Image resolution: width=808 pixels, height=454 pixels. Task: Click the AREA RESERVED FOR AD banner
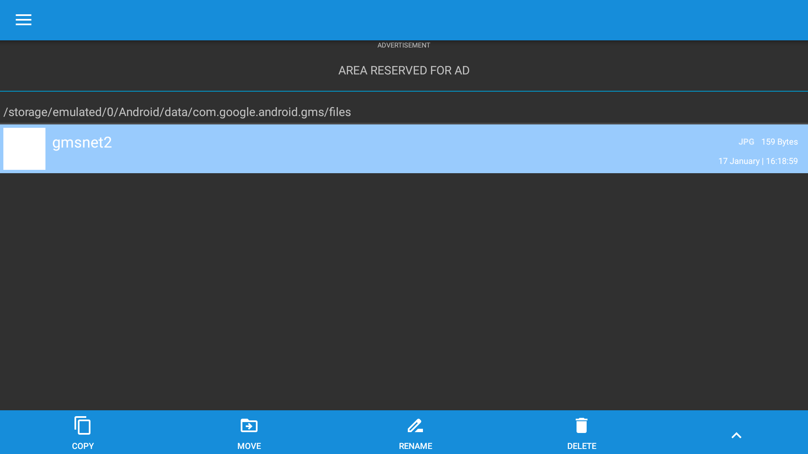point(403,71)
